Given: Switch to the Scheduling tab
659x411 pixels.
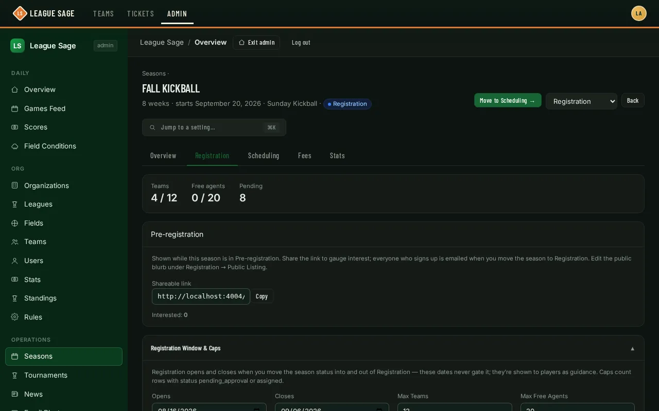Looking at the screenshot, I should (x=264, y=156).
